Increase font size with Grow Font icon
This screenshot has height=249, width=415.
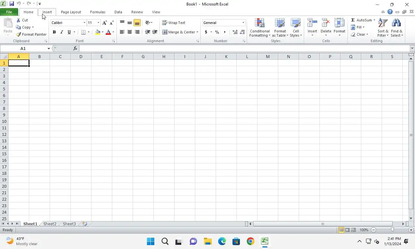pyautogui.click(x=104, y=23)
